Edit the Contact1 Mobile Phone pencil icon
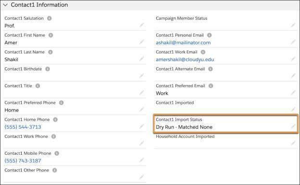 click(x=141, y=160)
